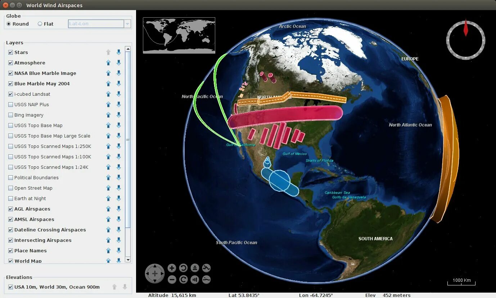Turn on Political Boundaries layer
This screenshot has width=496, height=298.
10,177
